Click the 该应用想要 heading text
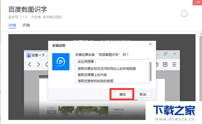202x124 pixels. pos(87,62)
